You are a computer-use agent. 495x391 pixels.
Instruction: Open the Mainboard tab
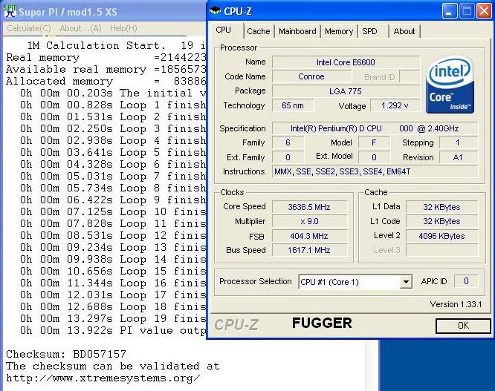point(297,31)
